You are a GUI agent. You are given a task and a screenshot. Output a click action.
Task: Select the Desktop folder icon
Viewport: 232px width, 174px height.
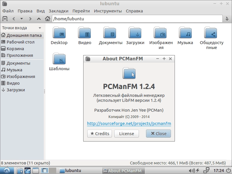59,33
